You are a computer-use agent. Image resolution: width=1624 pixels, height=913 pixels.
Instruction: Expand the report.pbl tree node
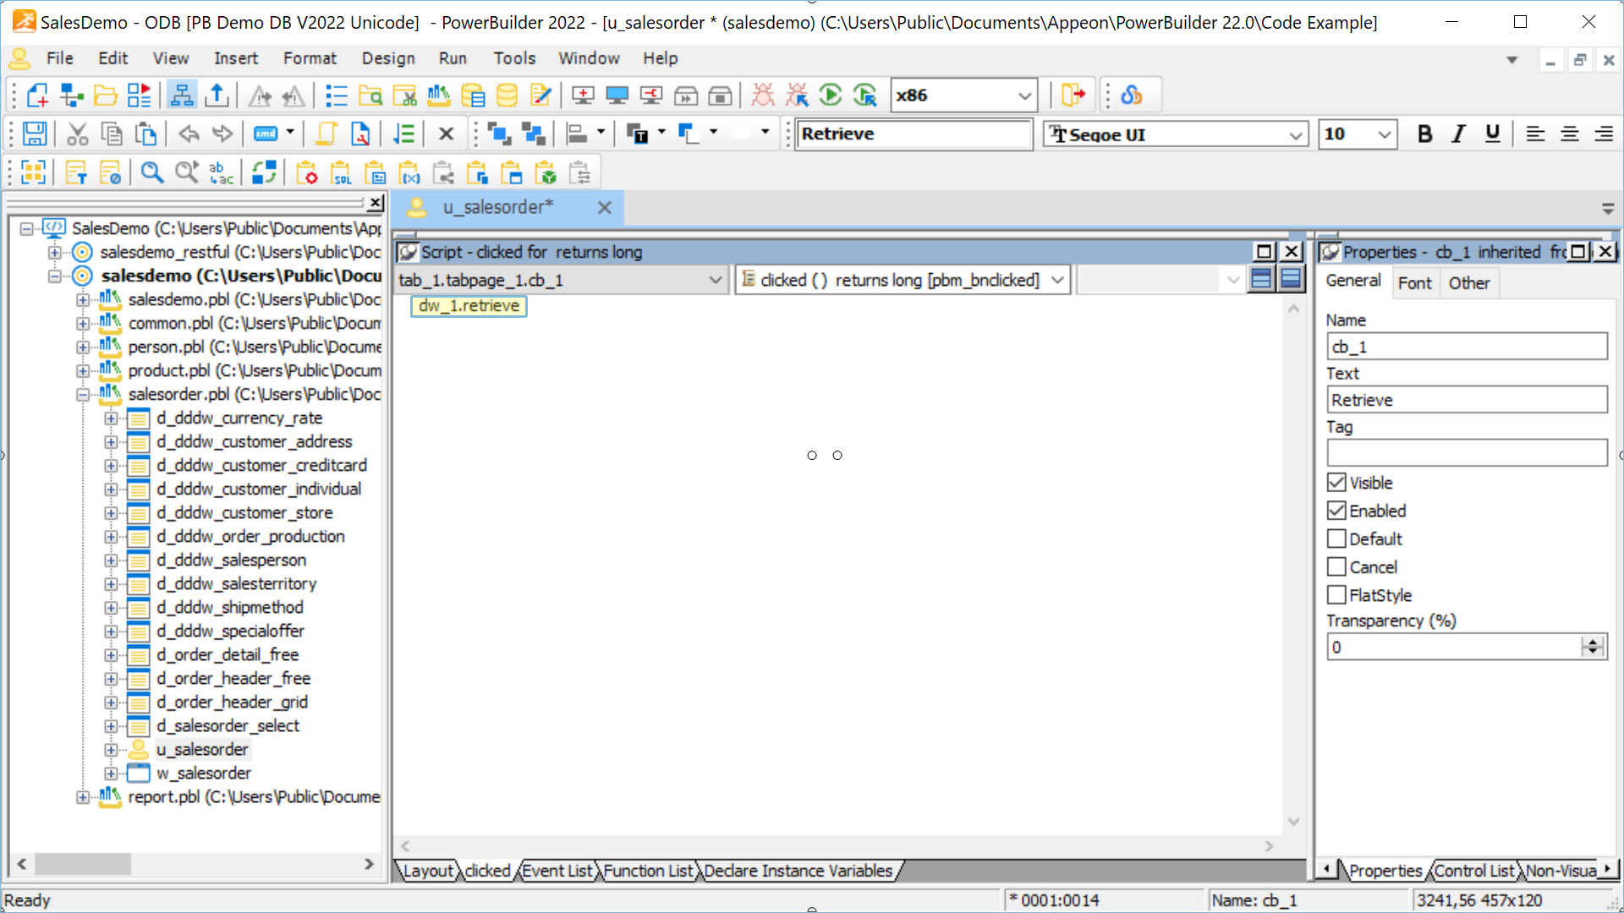pyautogui.click(x=83, y=796)
